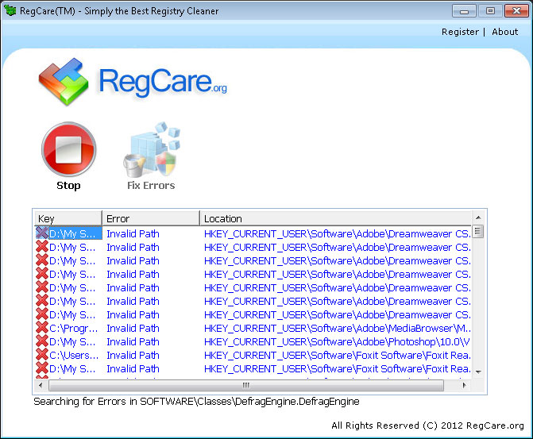The height and width of the screenshot is (439, 533).
Task: Click the red X icon of C:\Users... row
Action: click(42, 354)
